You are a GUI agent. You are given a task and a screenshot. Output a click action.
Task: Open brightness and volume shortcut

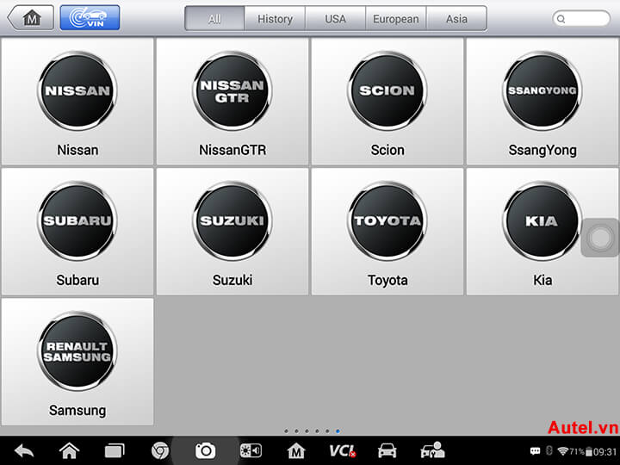point(251,450)
